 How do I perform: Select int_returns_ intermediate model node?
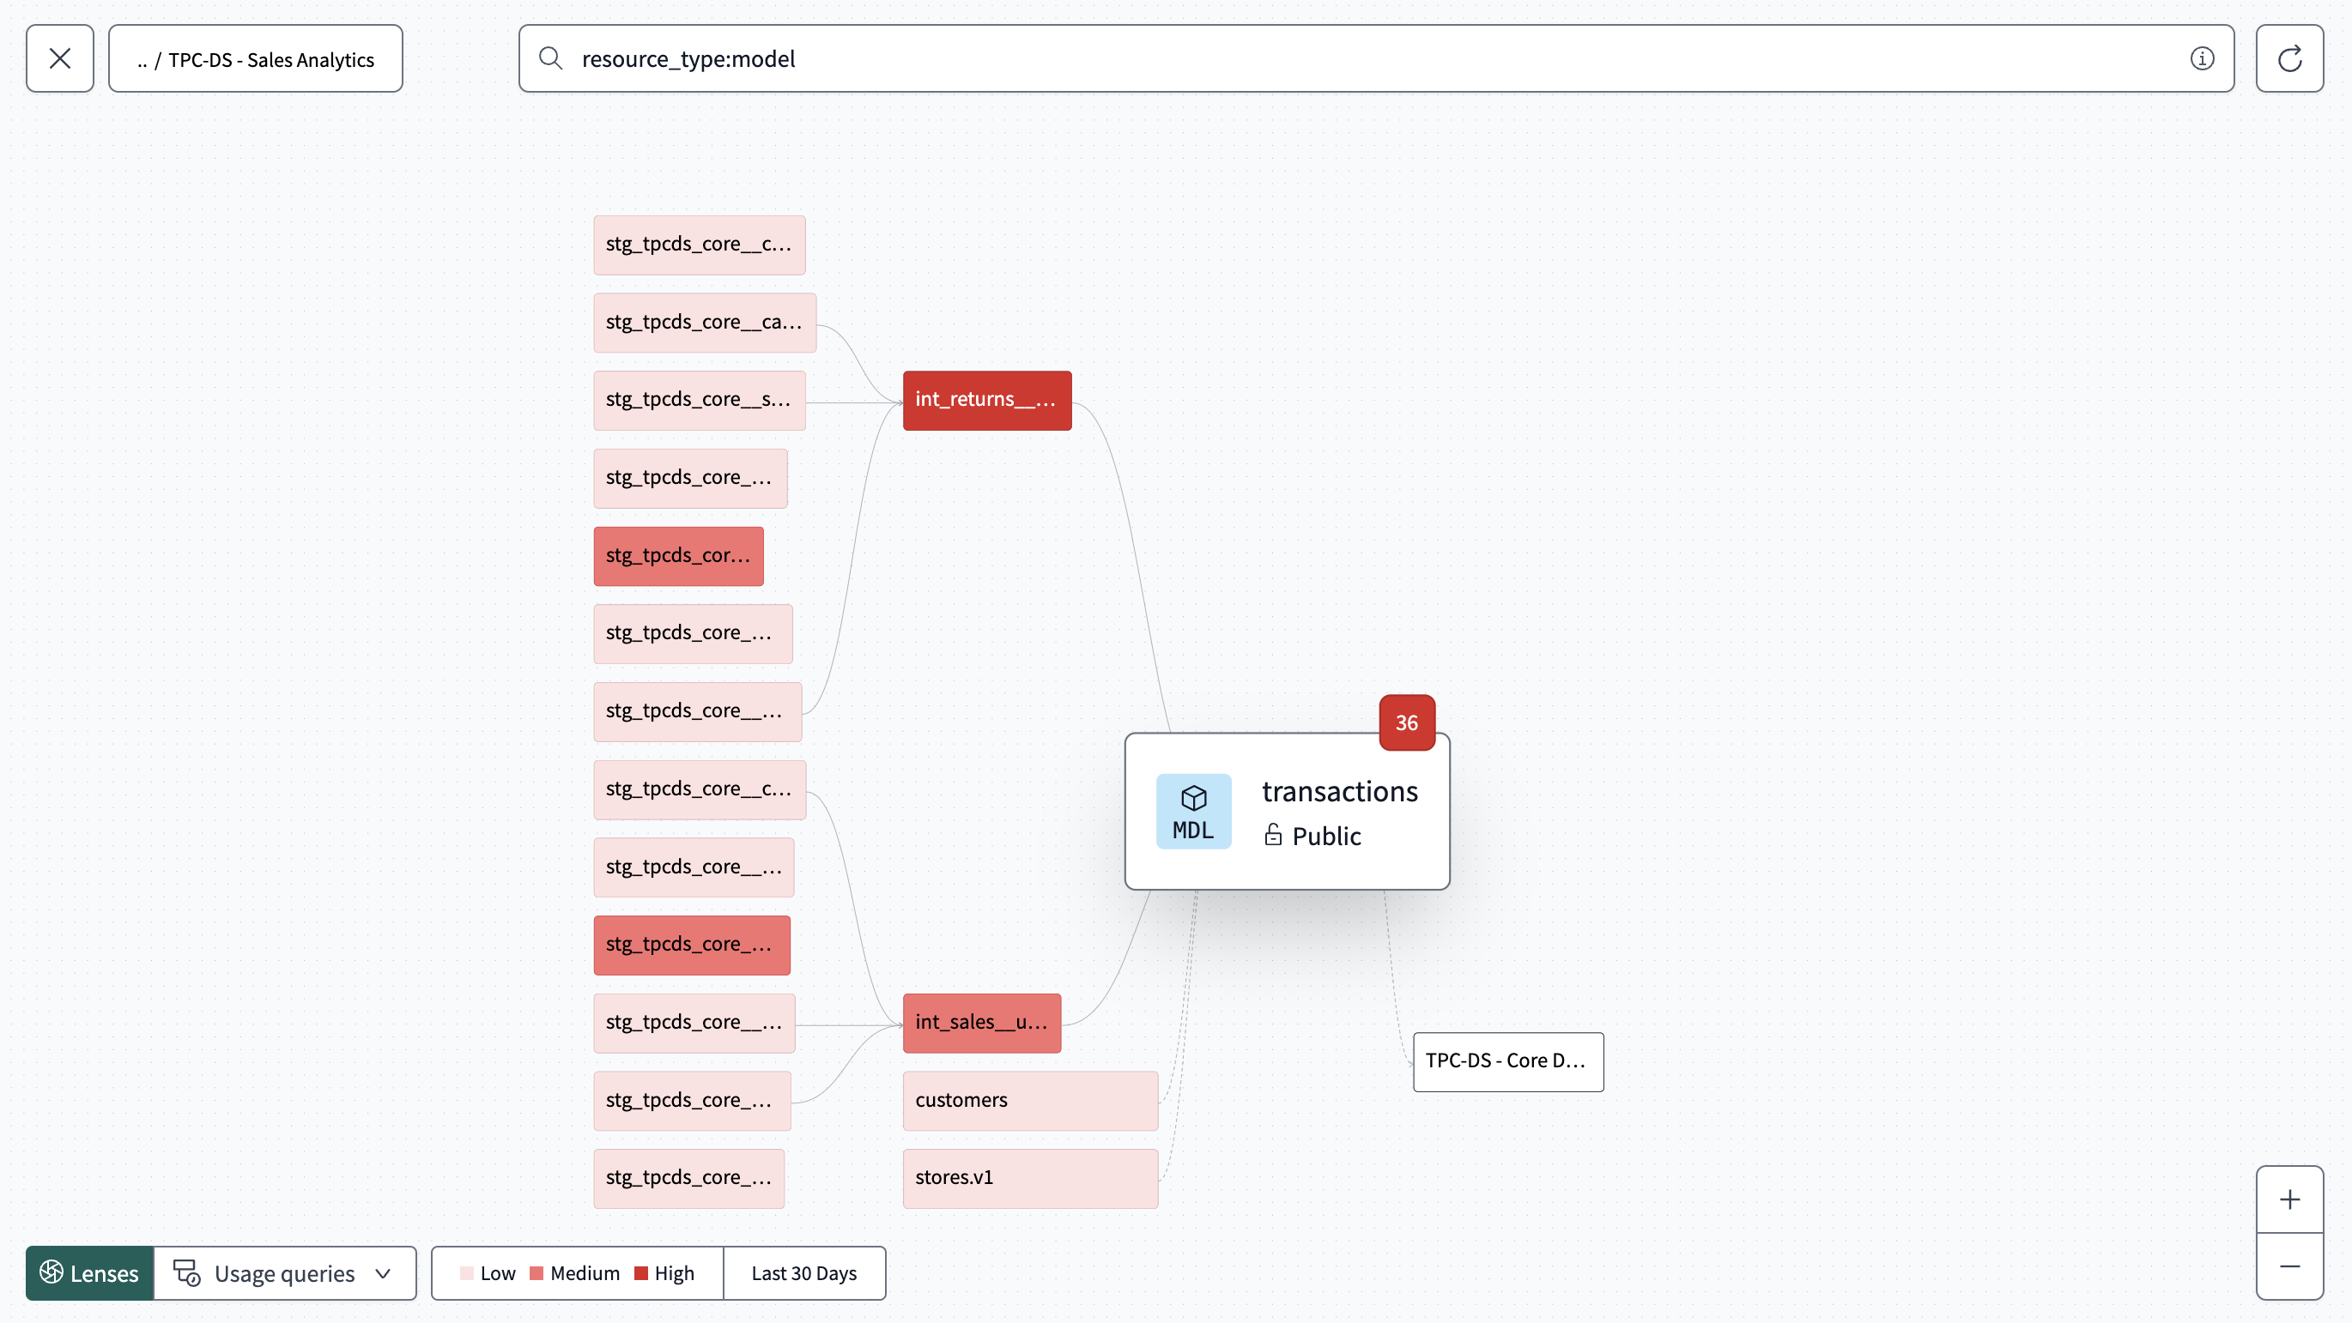coord(987,399)
